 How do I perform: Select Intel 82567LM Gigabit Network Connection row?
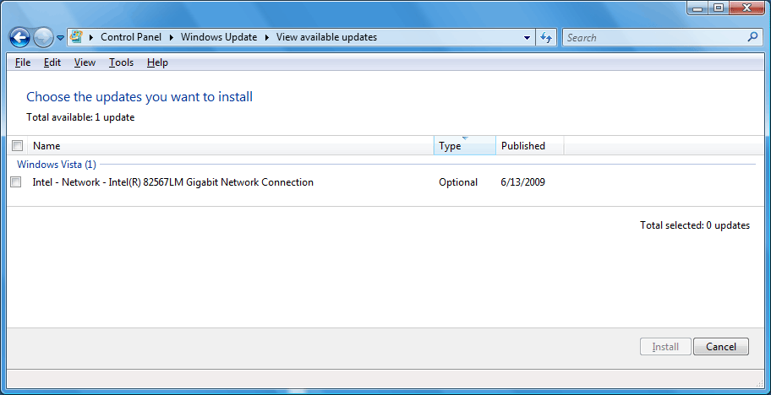tap(172, 182)
